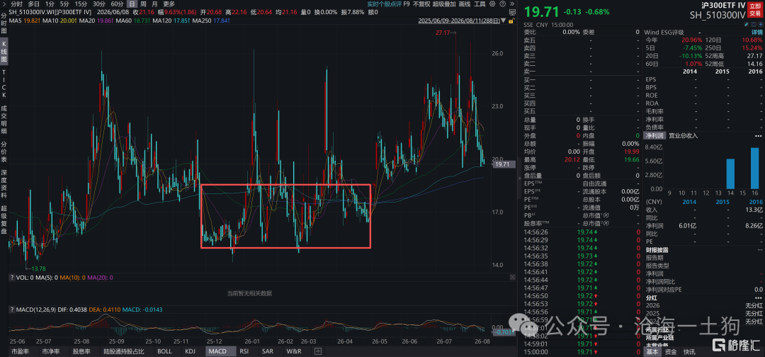Switch to the SAR indicator tab
This screenshot has width=765, height=357.
tap(267, 351)
